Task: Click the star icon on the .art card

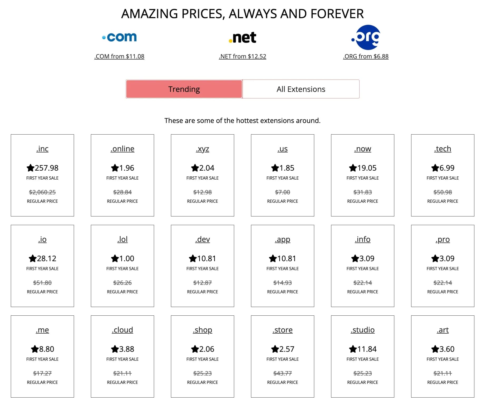Action: pyautogui.click(x=435, y=349)
